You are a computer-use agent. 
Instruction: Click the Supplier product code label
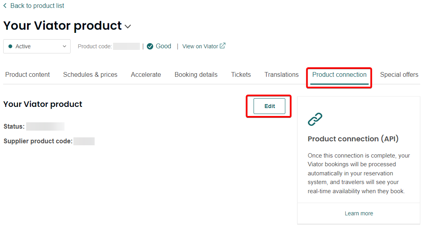pyautogui.click(x=38, y=141)
